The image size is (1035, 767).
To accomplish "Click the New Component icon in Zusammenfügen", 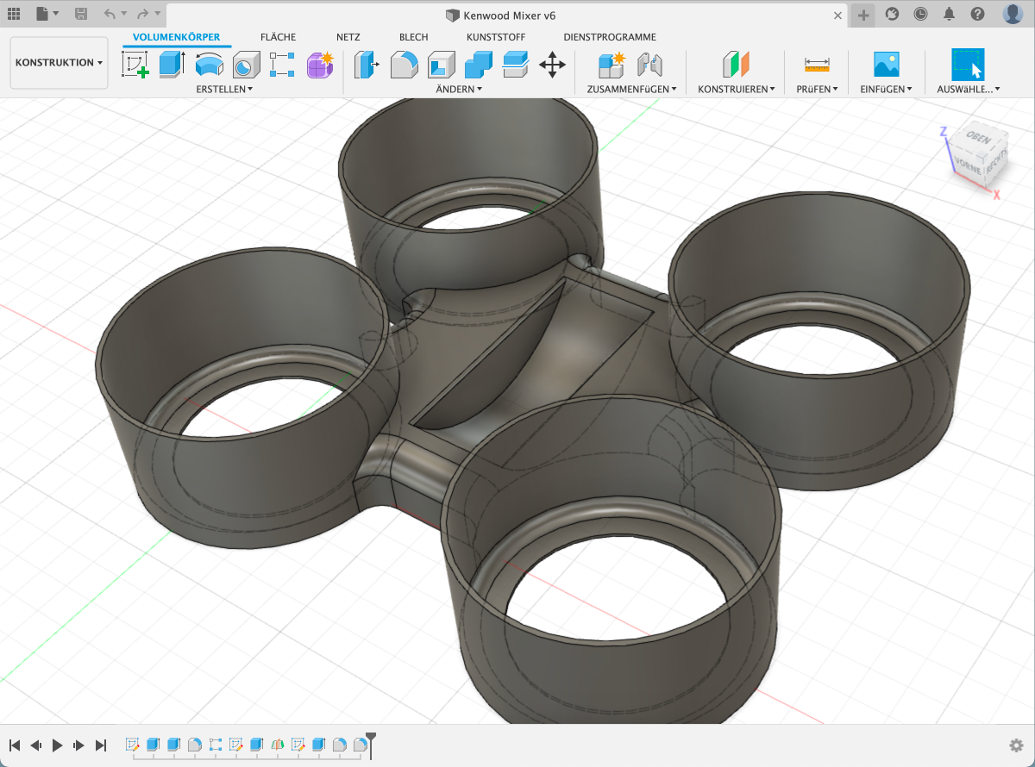I will (612, 65).
